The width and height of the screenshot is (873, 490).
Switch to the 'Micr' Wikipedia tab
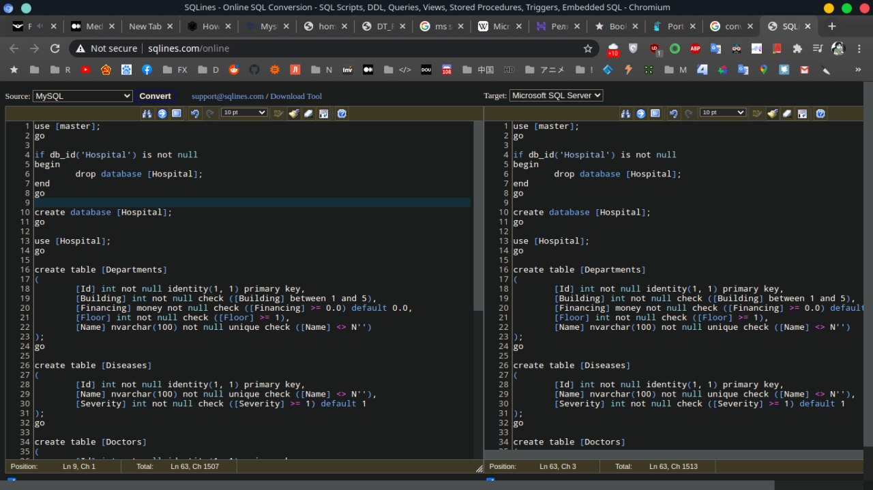[500, 27]
